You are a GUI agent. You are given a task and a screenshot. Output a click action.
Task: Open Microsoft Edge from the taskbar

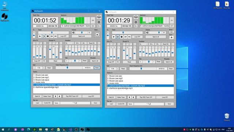click(29, 129)
